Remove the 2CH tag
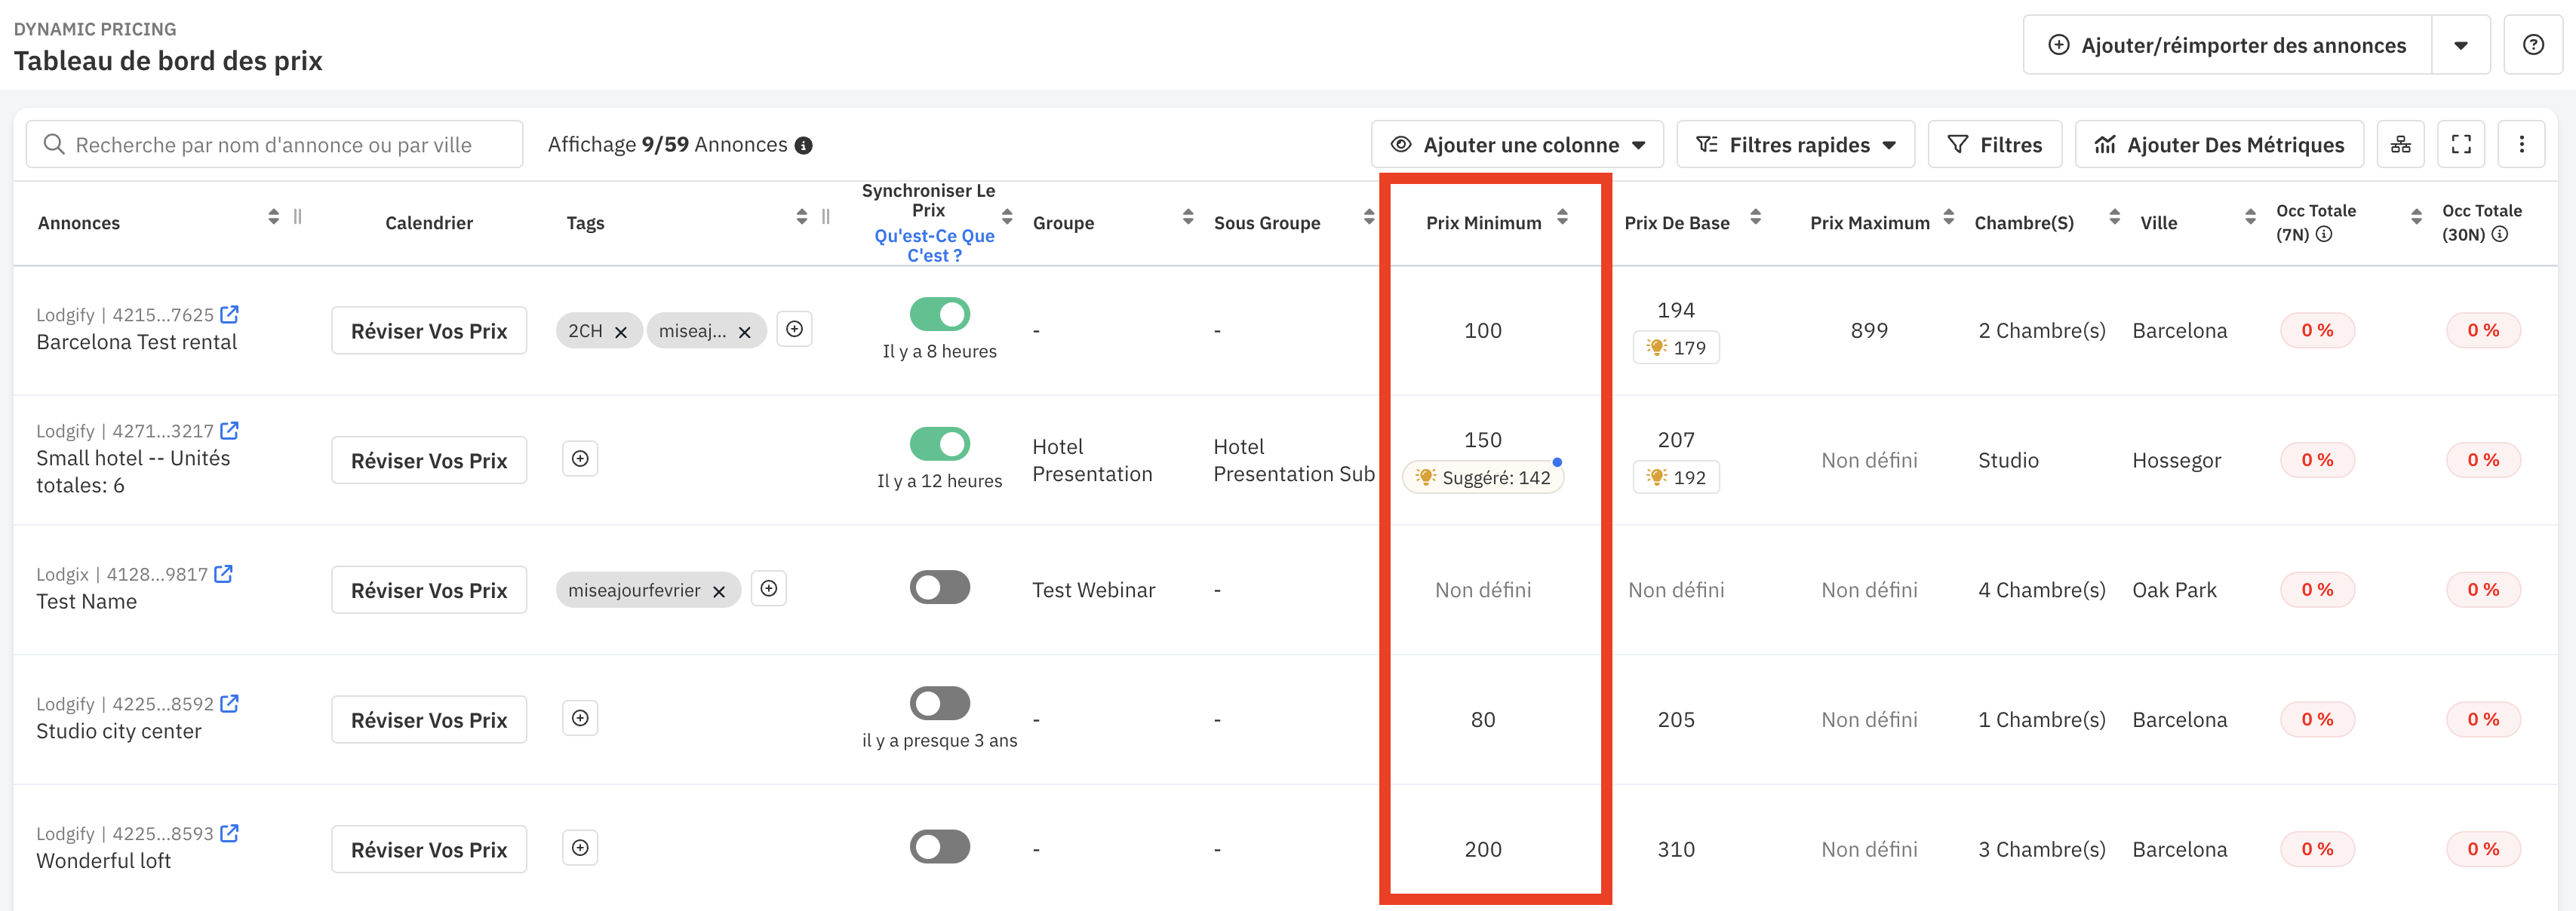The image size is (2576, 911). 621,332
